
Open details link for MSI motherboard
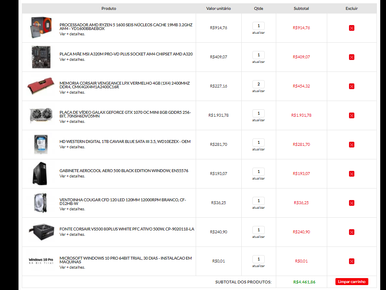pos(72,60)
